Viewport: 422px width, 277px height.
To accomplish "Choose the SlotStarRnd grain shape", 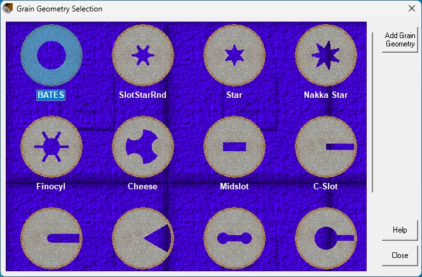I will click(143, 55).
